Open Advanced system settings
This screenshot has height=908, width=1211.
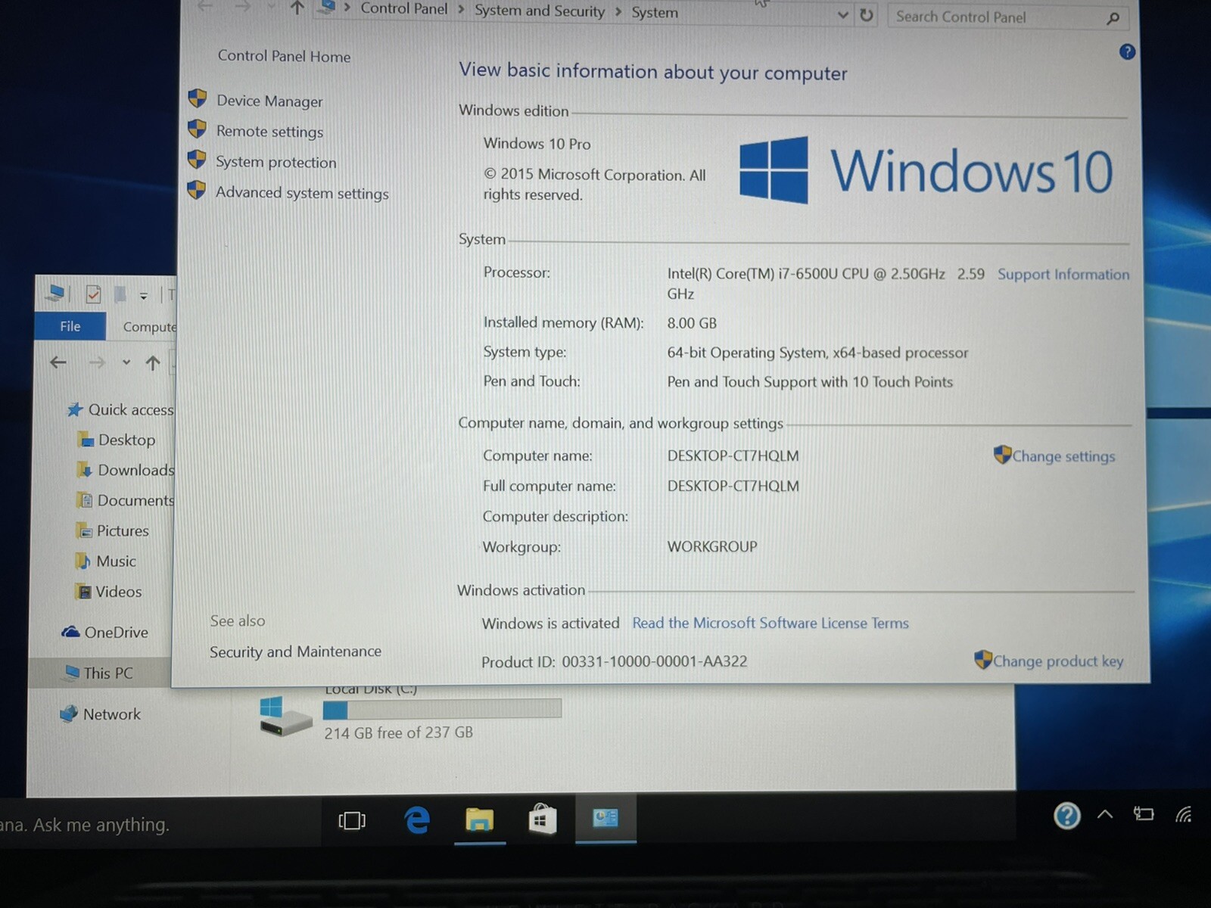click(x=302, y=193)
